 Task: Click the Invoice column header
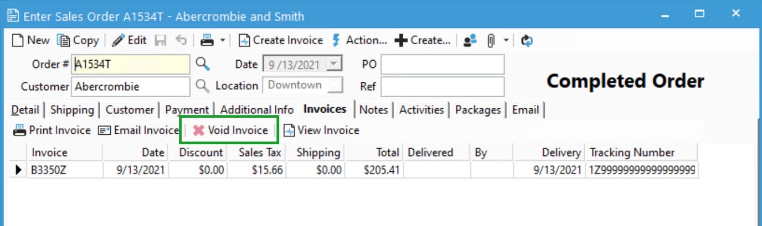pos(65,153)
